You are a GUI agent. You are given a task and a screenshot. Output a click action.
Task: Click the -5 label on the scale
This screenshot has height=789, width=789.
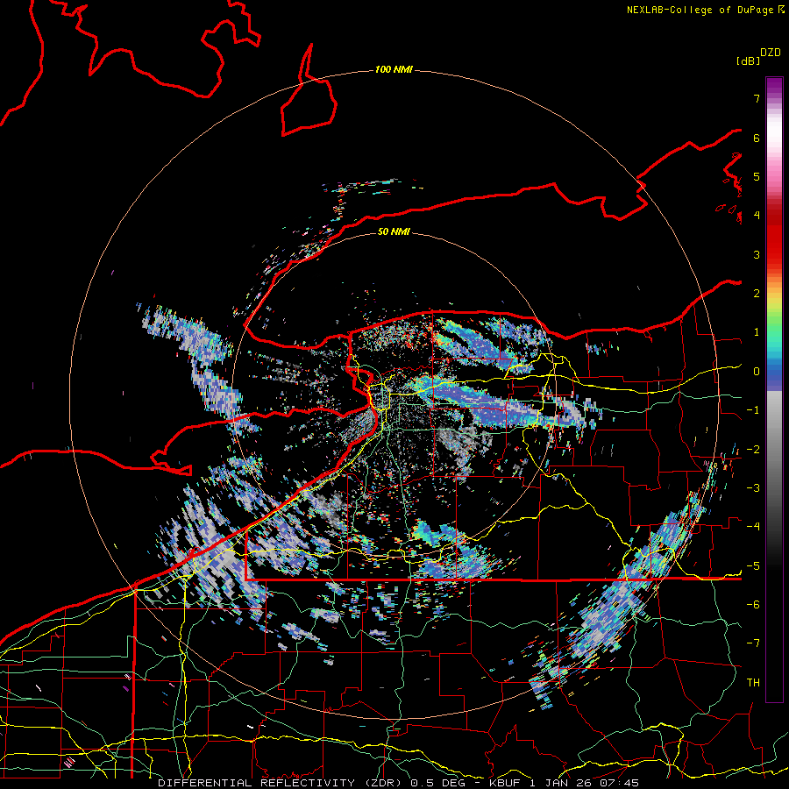753,565
